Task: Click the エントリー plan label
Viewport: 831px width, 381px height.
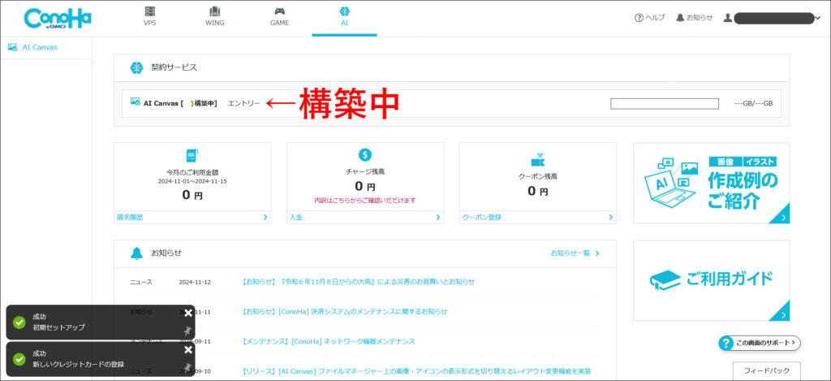Action: [x=243, y=103]
